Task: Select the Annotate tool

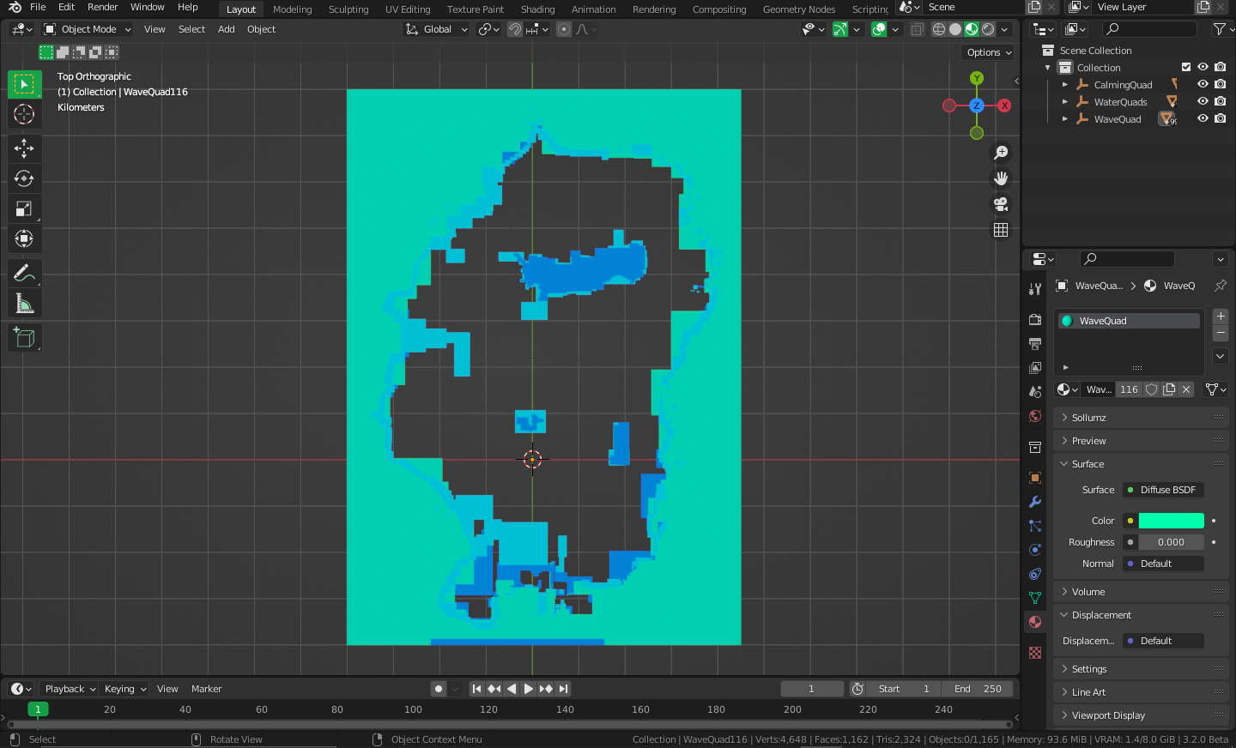Action: point(24,274)
